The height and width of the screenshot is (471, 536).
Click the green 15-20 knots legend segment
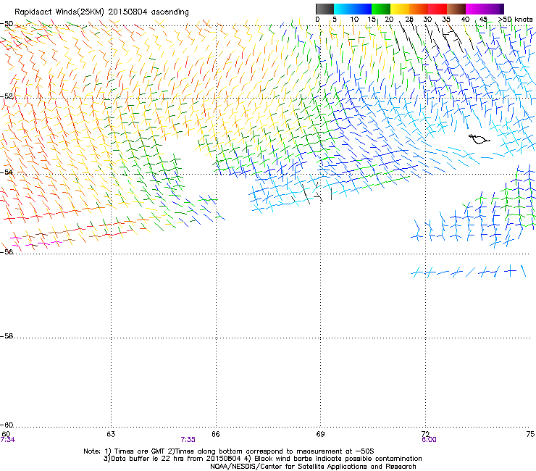pos(381,9)
